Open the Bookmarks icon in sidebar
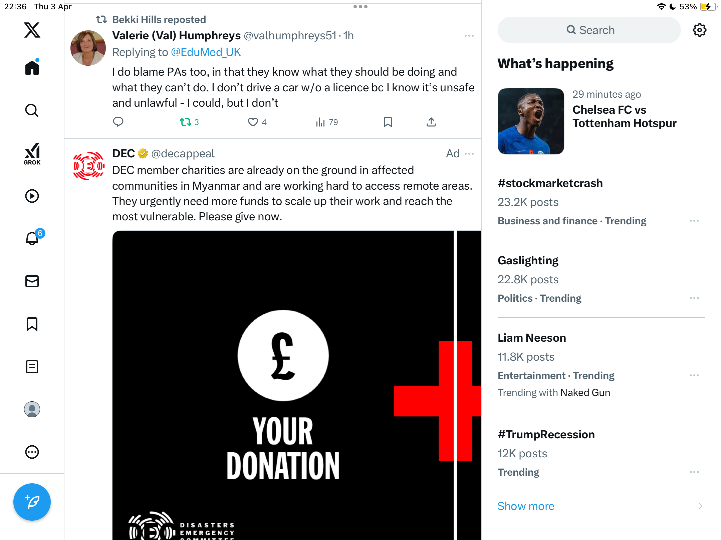This screenshot has width=721, height=540. [32, 324]
